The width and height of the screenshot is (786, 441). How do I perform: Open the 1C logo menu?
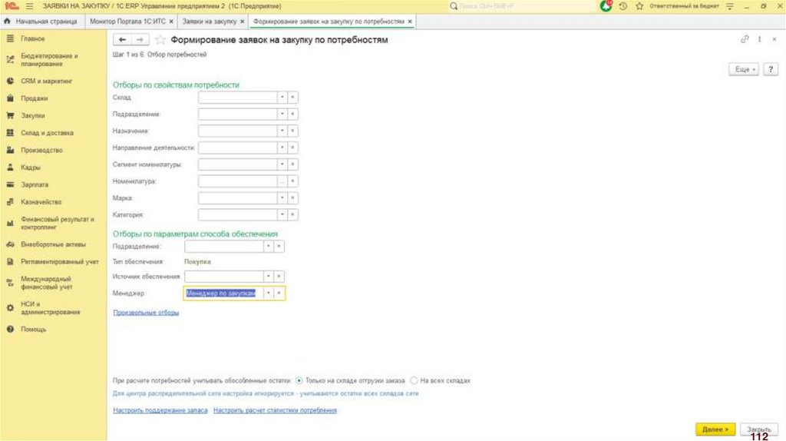click(x=12, y=6)
